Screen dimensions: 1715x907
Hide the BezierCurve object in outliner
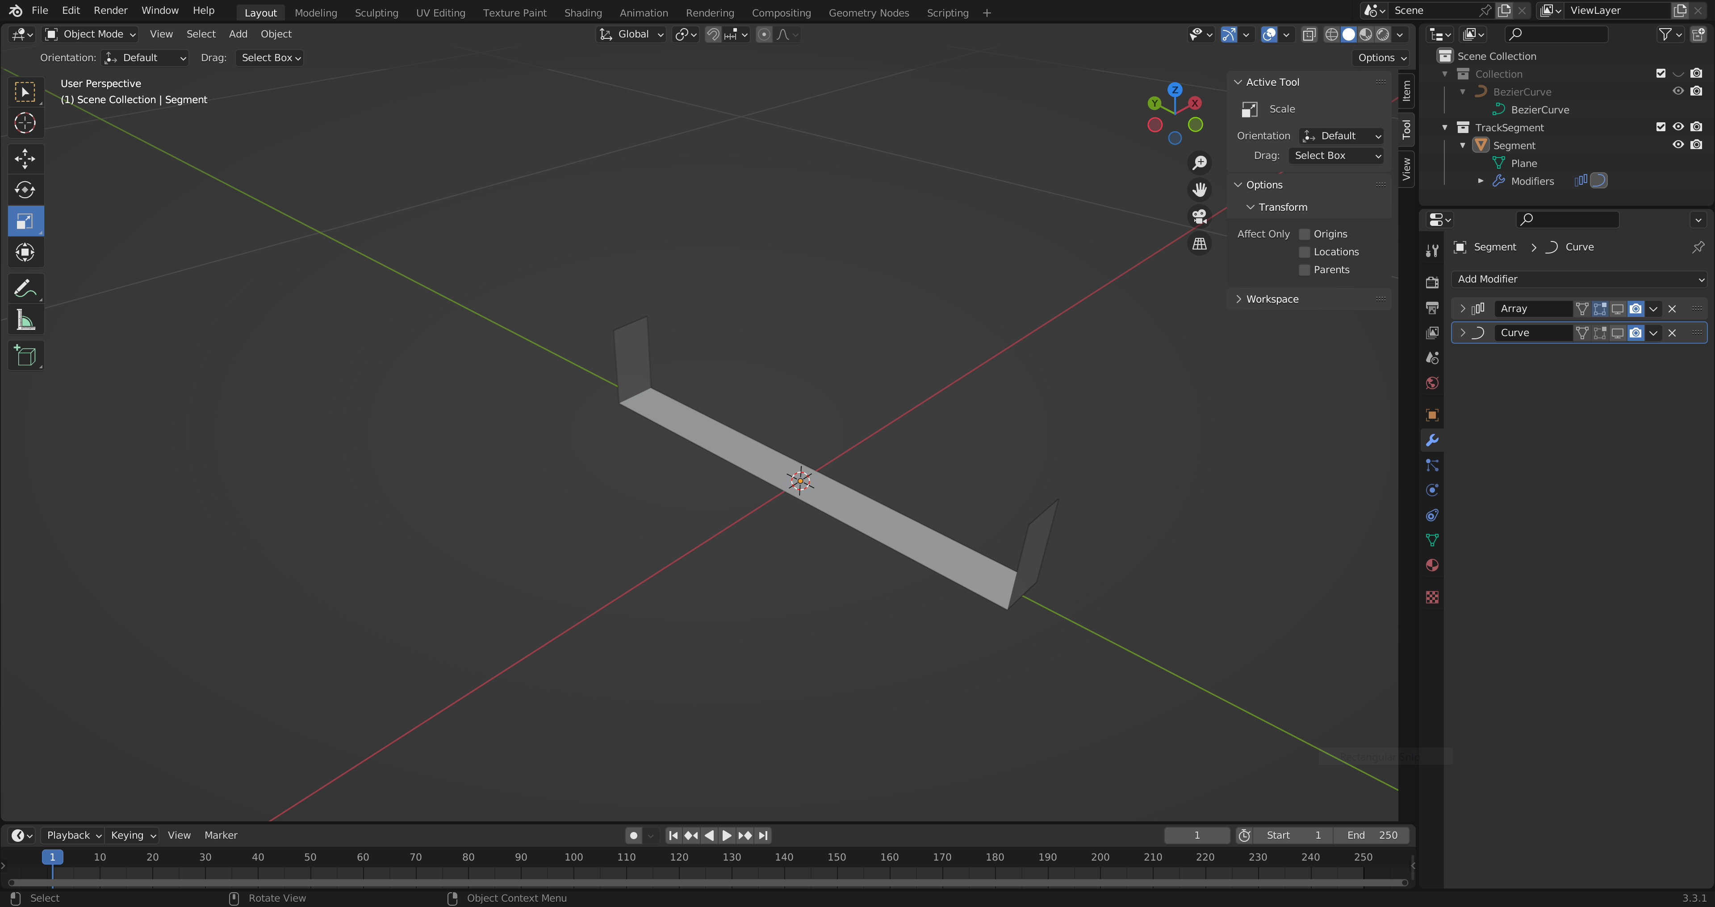click(x=1678, y=91)
